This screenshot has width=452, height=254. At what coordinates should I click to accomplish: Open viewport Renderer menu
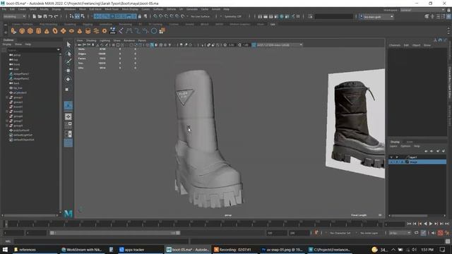129,41
